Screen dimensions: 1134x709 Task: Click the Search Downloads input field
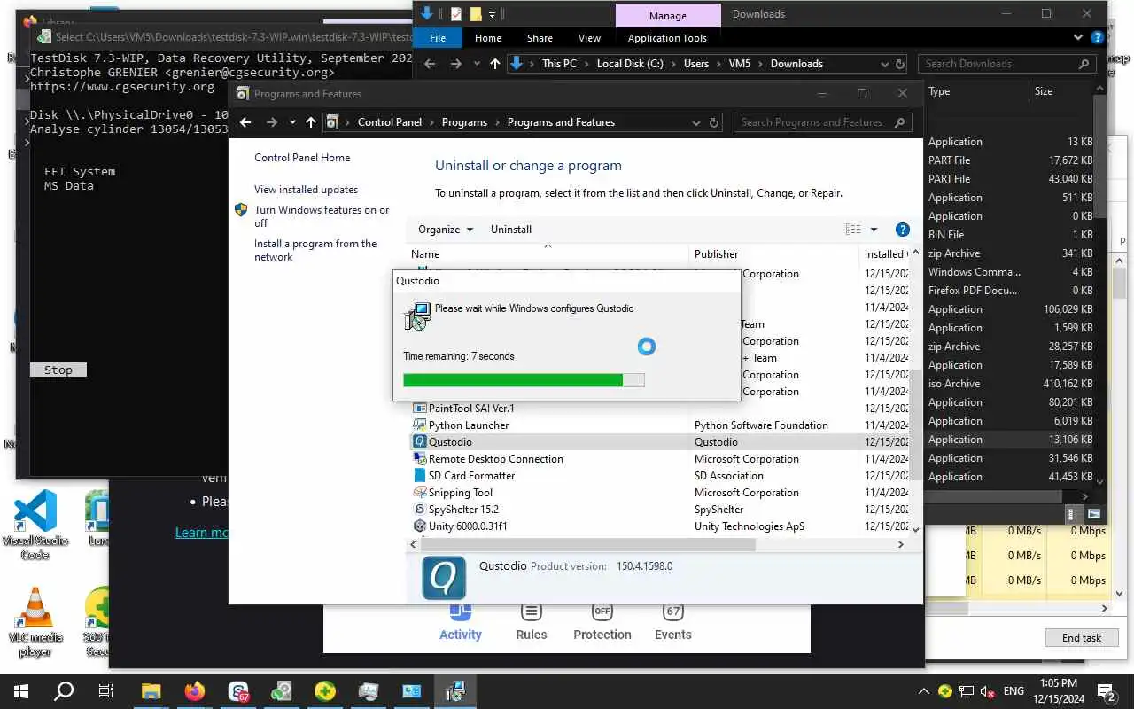(x=1007, y=64)
